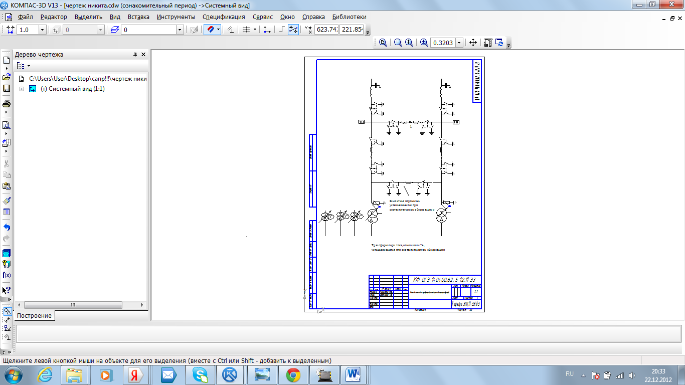Save the drawing with the floppy icon
Image resolution: width=685 pixels, height=385 pixels.
click(x=7, y=88)
